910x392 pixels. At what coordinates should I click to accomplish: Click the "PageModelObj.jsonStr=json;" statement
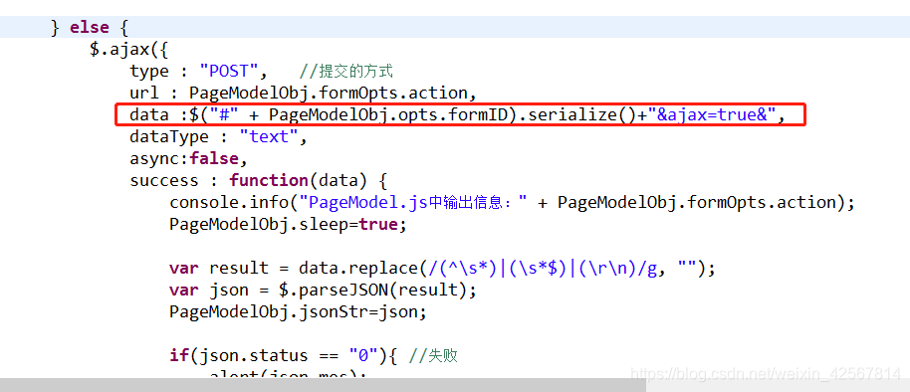click(x=299, y=312)
